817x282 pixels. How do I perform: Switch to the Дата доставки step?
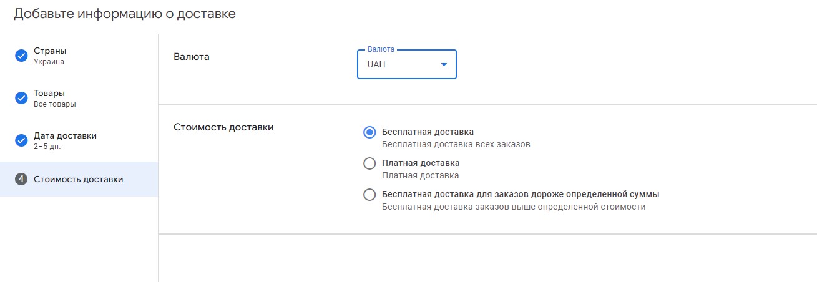tap(65, 135)
